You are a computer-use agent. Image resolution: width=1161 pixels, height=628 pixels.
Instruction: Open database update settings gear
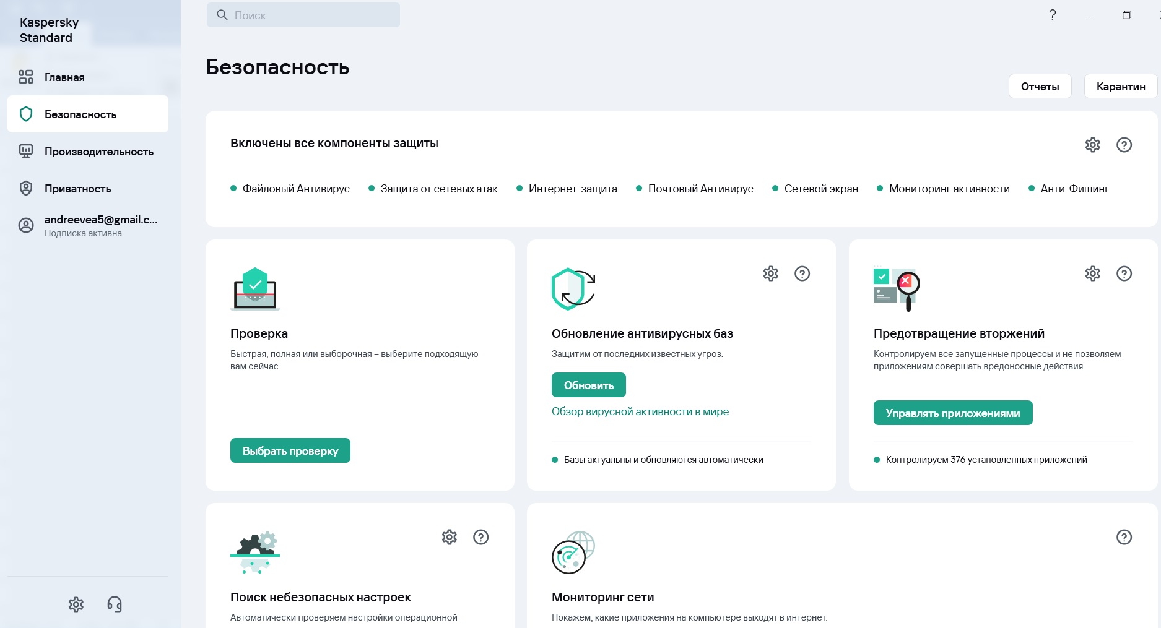tap(770, 273)
